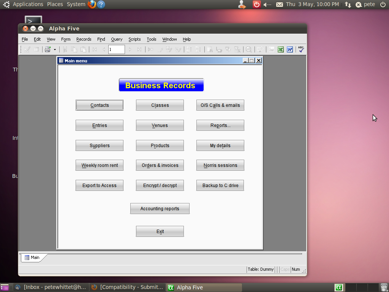389x292 pixels.
Task: Click the clear filter funnel icon
Action: point(237,49)
